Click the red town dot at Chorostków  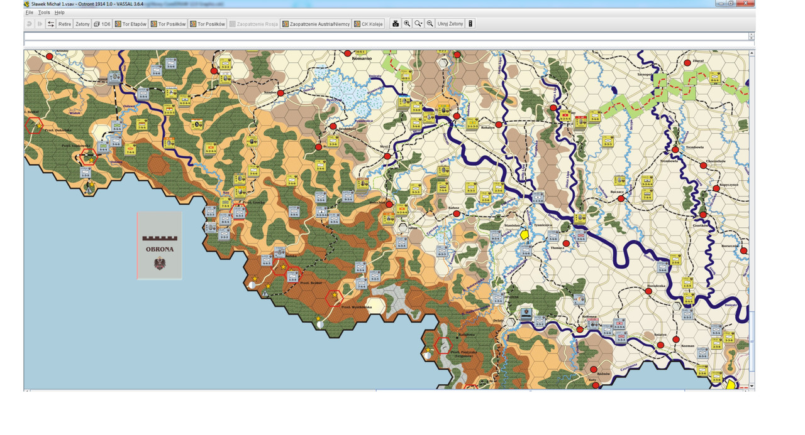703,166
